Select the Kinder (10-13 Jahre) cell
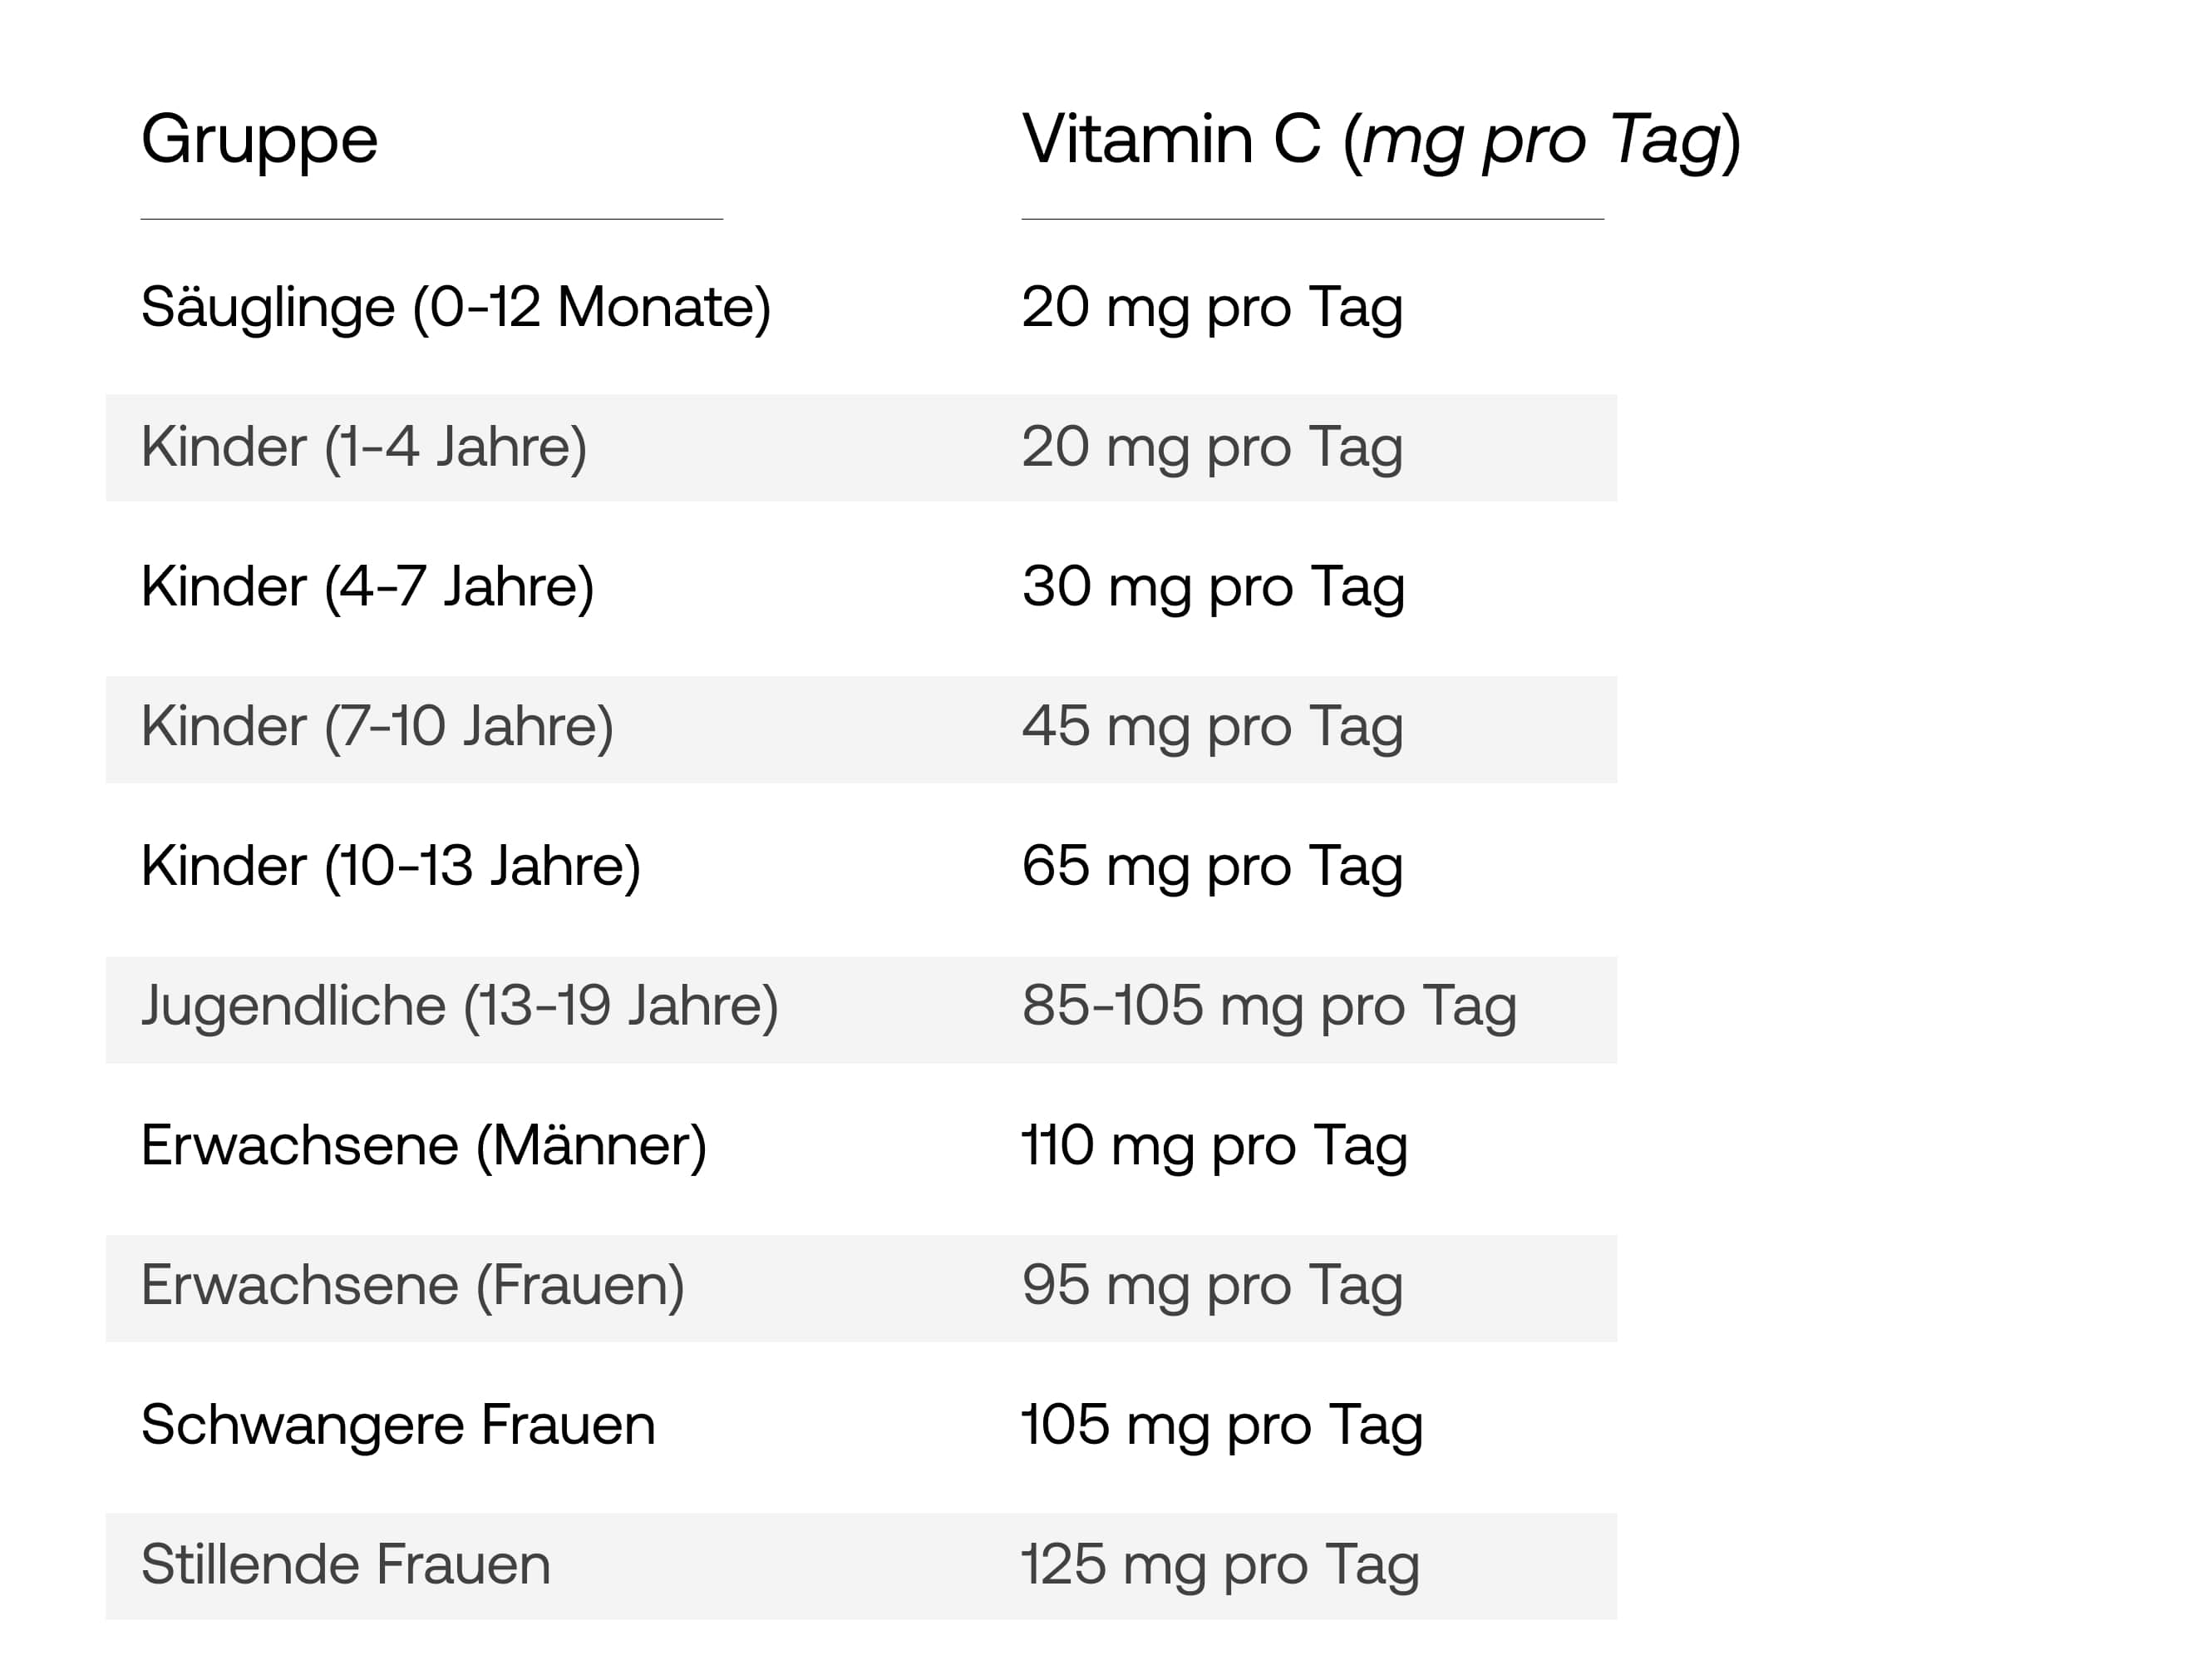 point(391,867)
